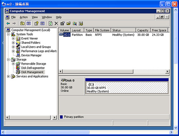The width and height of the screenshot is (179, 136).
Task: Sort by the Type column header
Action: (x=89, y=30)
